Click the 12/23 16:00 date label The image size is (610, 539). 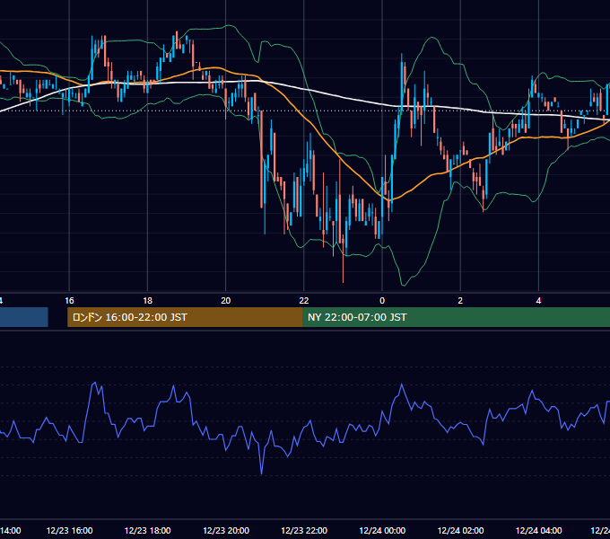tap(69, 530)
